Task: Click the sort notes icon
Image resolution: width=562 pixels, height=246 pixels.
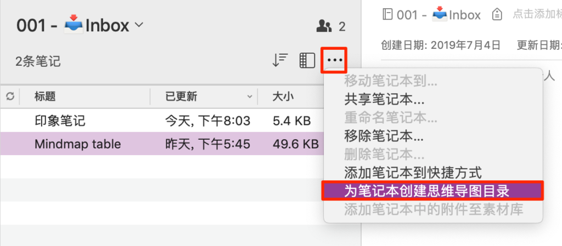Action: tap(280, 60)
